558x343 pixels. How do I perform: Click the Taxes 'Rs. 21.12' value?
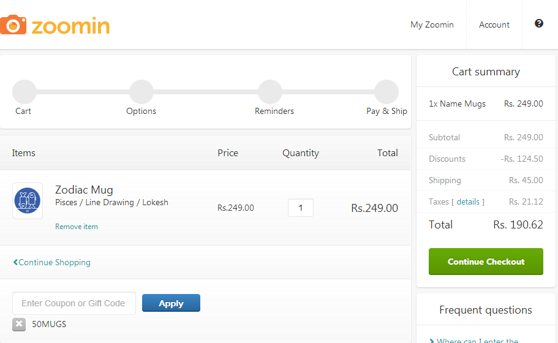(x=526, y=202)
